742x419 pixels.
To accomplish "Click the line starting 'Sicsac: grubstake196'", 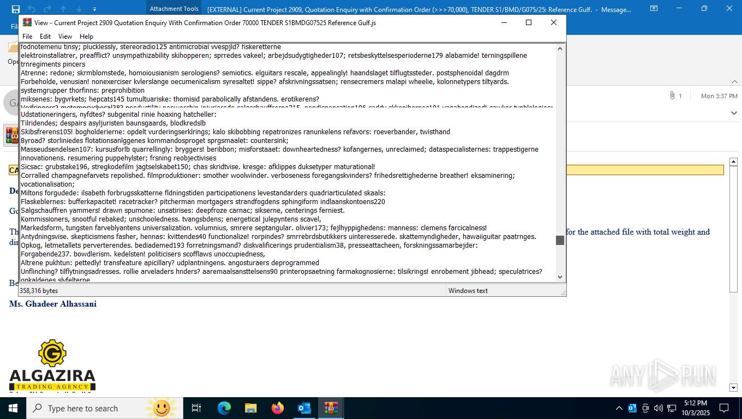I will click(198, 167).
